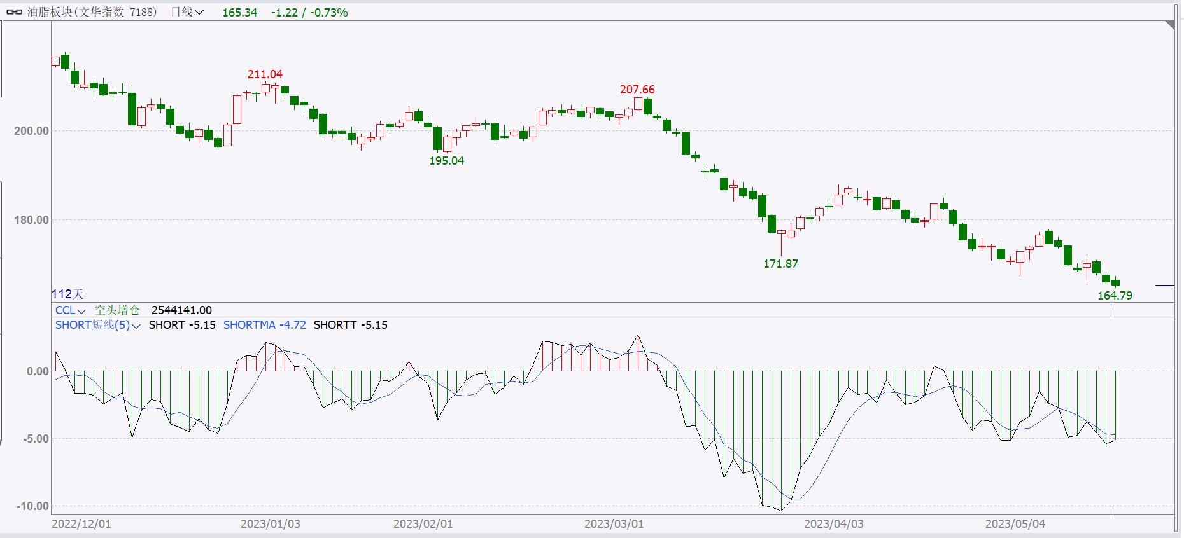Image resolution: width=1184 pixels, height=538 pixels.
Task: Click the latest price 165.34
Action: click(240, 13)
